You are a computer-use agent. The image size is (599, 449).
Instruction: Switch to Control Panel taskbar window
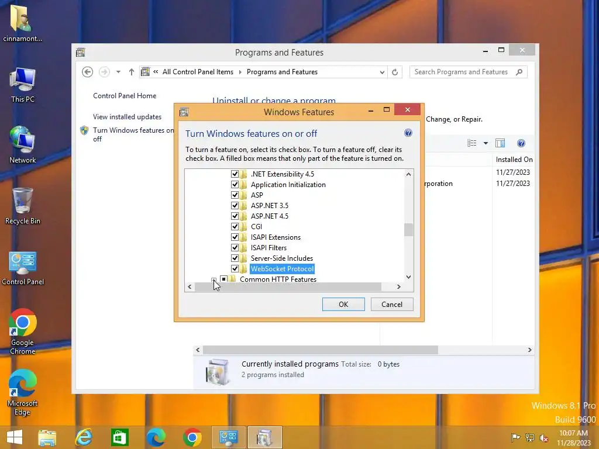pos(229,437)
